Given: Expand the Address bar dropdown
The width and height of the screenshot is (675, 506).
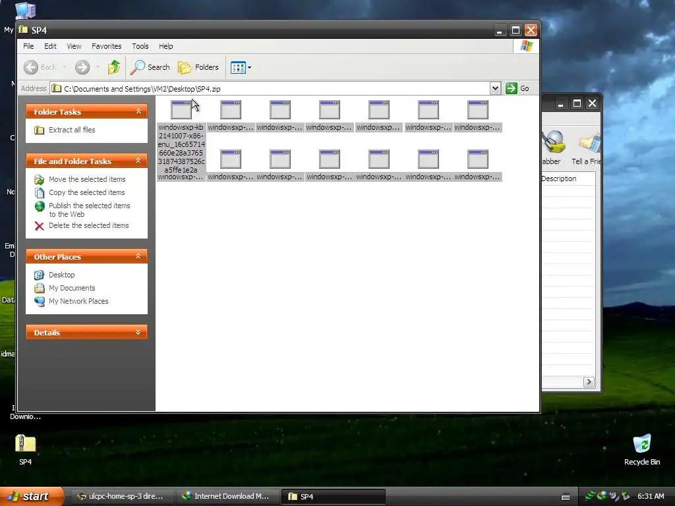Looking at the screenshot, I should 495,88.
